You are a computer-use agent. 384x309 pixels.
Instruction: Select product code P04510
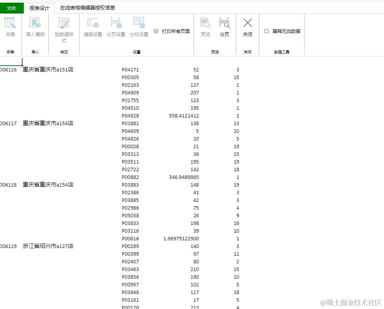[x=130, y=108]
